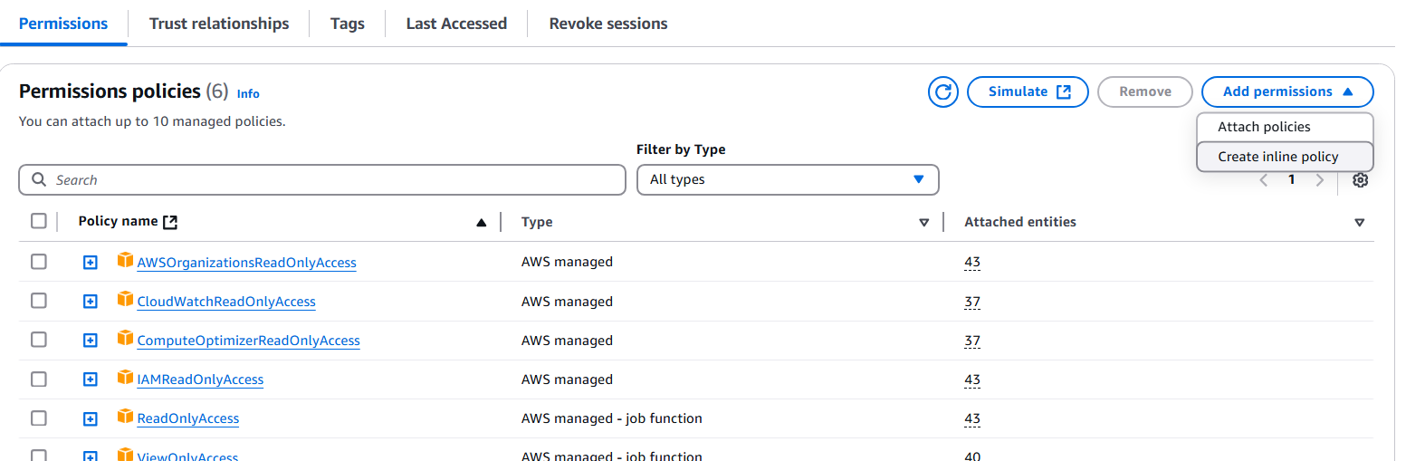The image size is (1406, 461).
Task: Click the Type column sort arrow
Action: pos(923,223)
